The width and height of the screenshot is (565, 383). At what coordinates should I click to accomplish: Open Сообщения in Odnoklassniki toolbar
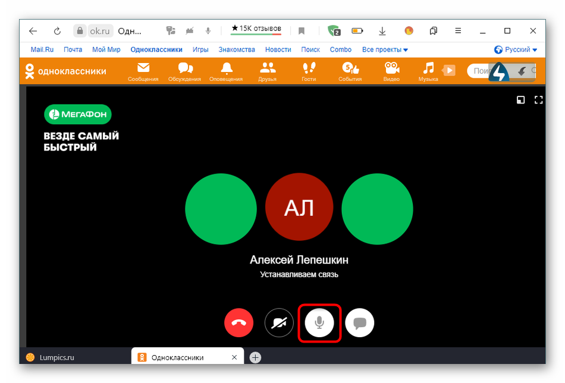pyautogui.click(x=143, y=71)
